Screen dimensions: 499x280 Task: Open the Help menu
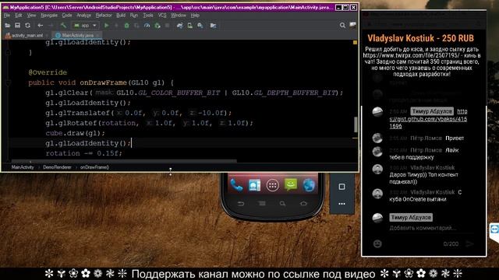pos(195,16)
